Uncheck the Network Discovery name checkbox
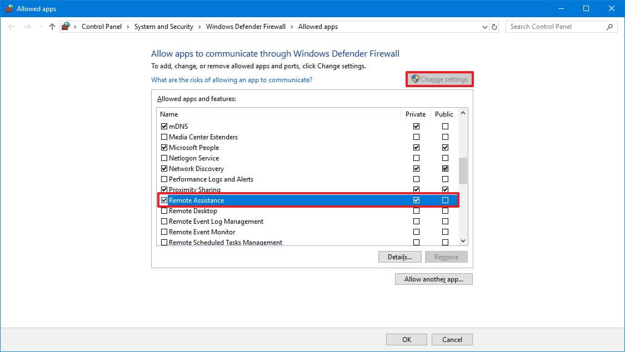625x352 pixels. 164,168
